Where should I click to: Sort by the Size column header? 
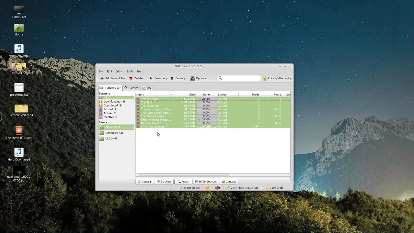[185, 94]
